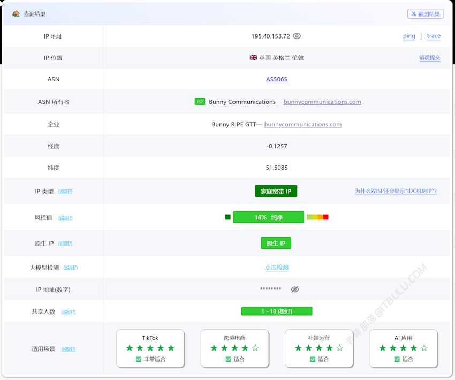
Task: Click the 家庭宽带 IP badge
Action: click(x=276, y=191)
